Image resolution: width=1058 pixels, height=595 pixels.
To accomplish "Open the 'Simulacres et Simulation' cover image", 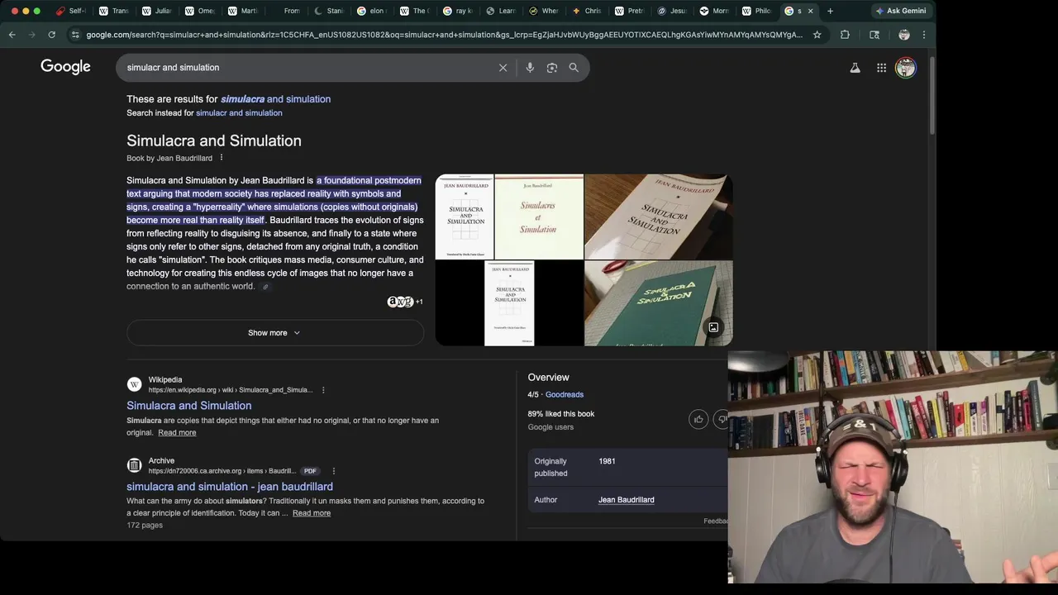I will coord(539,217).
